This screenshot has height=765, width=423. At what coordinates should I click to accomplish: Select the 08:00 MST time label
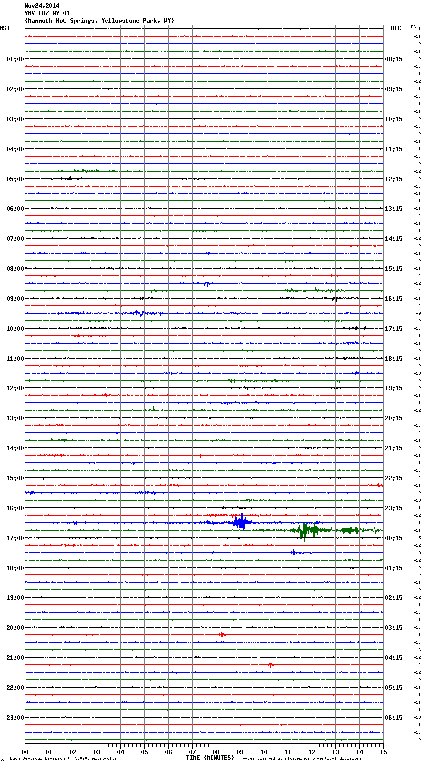click(15, 269)
